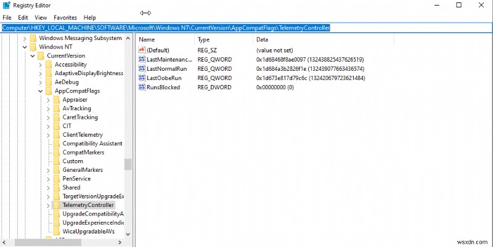Open the Edit menu
This screenshot has width=493, height=247.
[x=23, y=18]
